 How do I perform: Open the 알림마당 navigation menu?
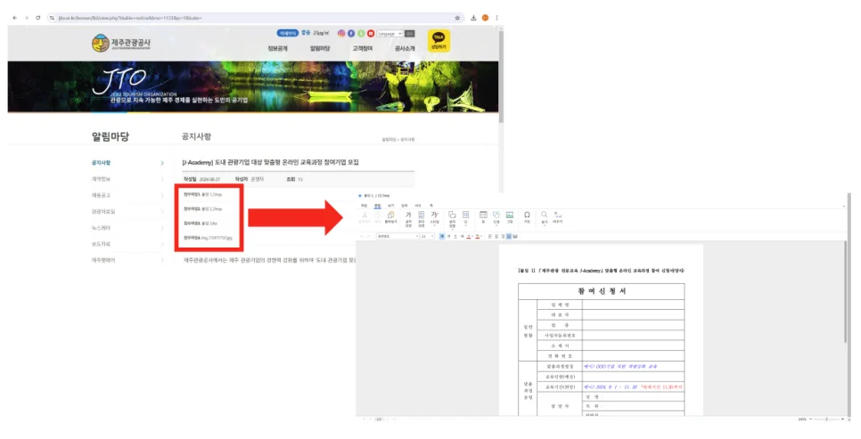tap(320, 48)
